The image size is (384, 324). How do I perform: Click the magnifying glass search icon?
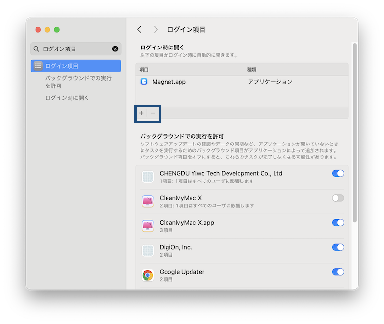pyautogui.click(x=36, y=49)
